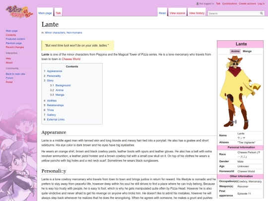This screenshot has width=268, height=201.
Task: Jump to Background subsection in the contents
Action: point(63,85)
